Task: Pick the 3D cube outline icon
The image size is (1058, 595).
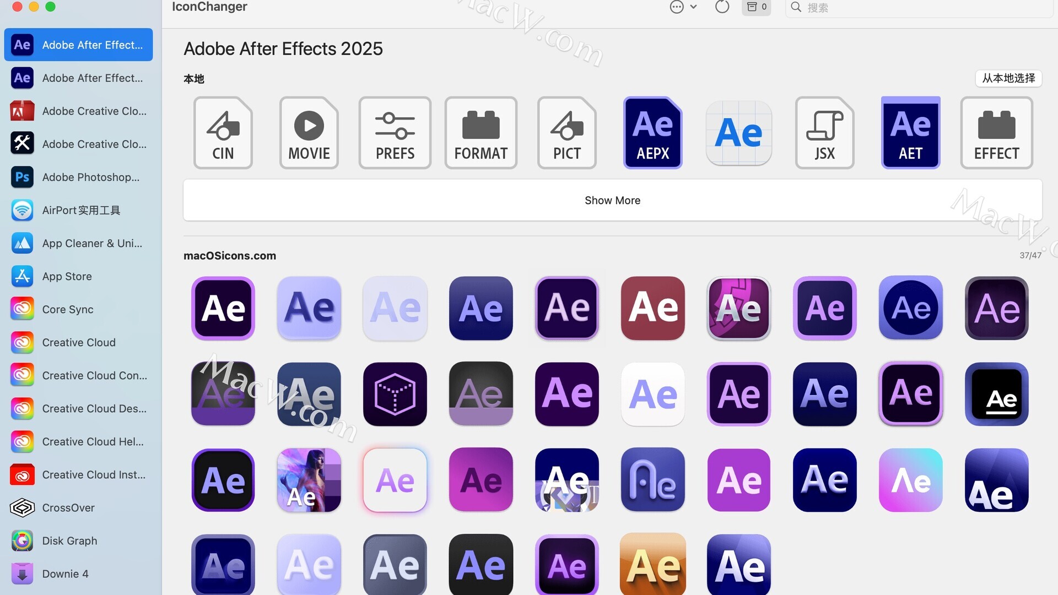Action: click(395, 394)
